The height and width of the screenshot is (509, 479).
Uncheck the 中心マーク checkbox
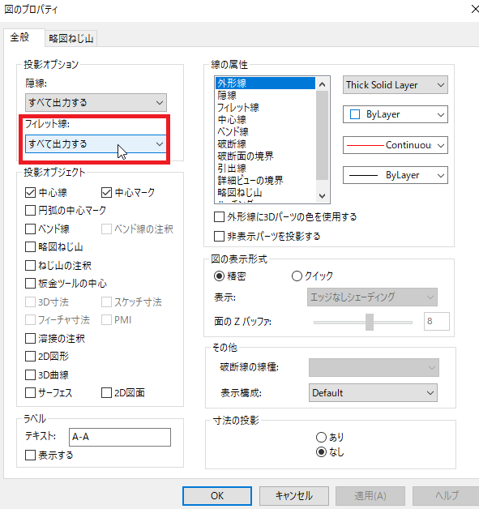click(106, 193)
